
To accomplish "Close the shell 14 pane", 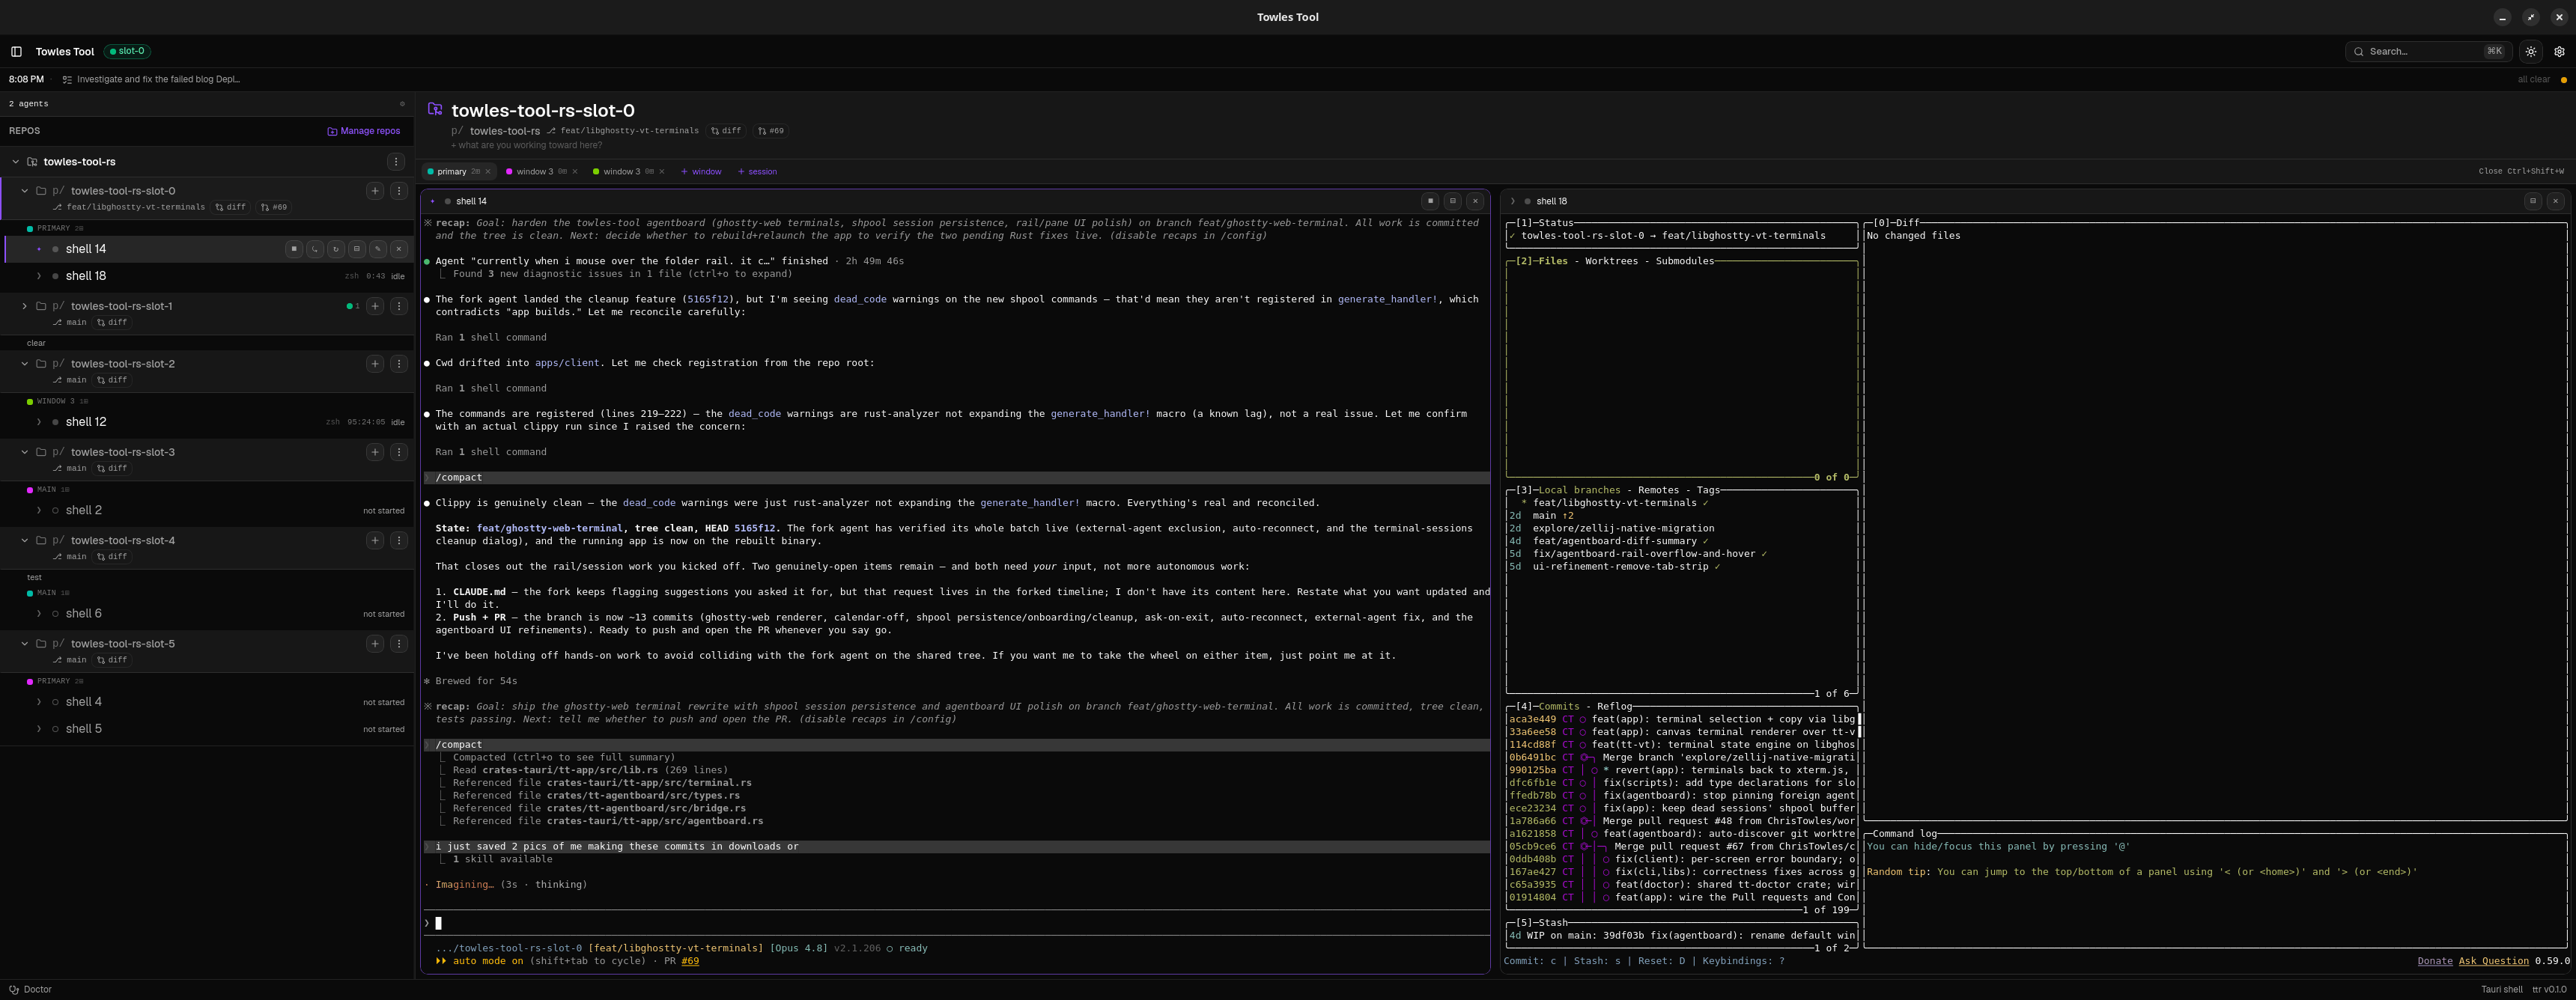I will coord(1475,201).
